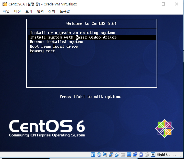Click the keyboard capture arrow icon
The width and height of the screenshot is (184, 159).
tap(153, 155)
